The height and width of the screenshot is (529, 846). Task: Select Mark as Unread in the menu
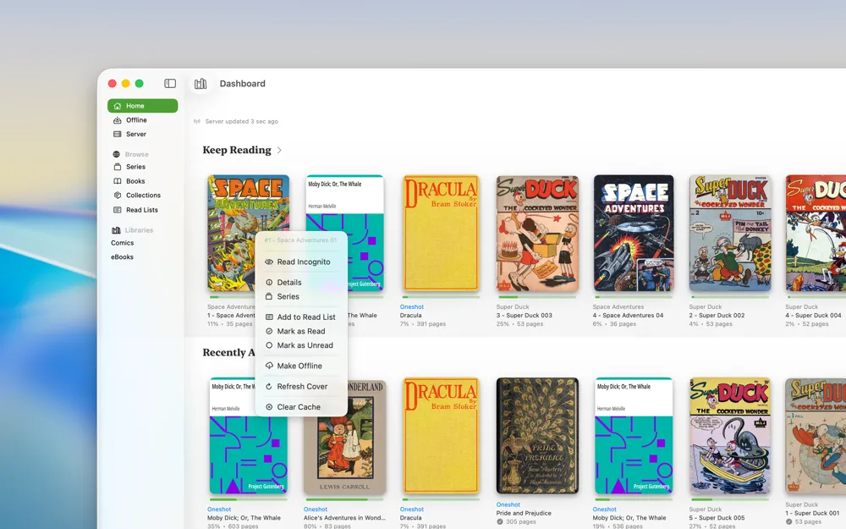pos(301,345)
